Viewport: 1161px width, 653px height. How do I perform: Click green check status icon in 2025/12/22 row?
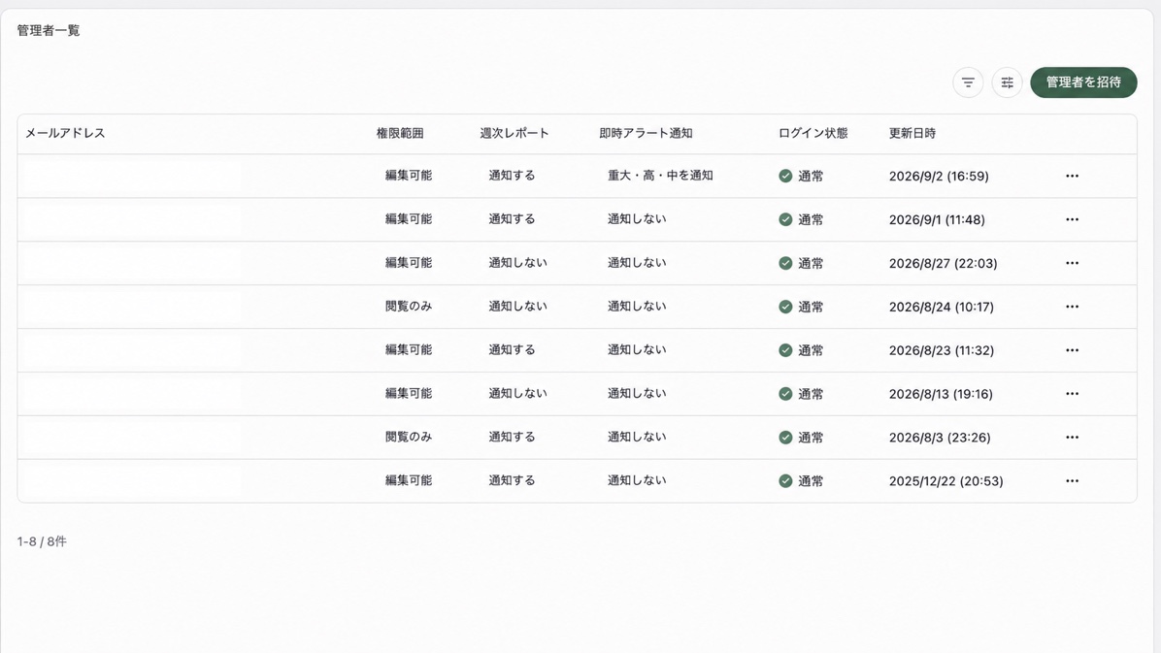[785, 481]
